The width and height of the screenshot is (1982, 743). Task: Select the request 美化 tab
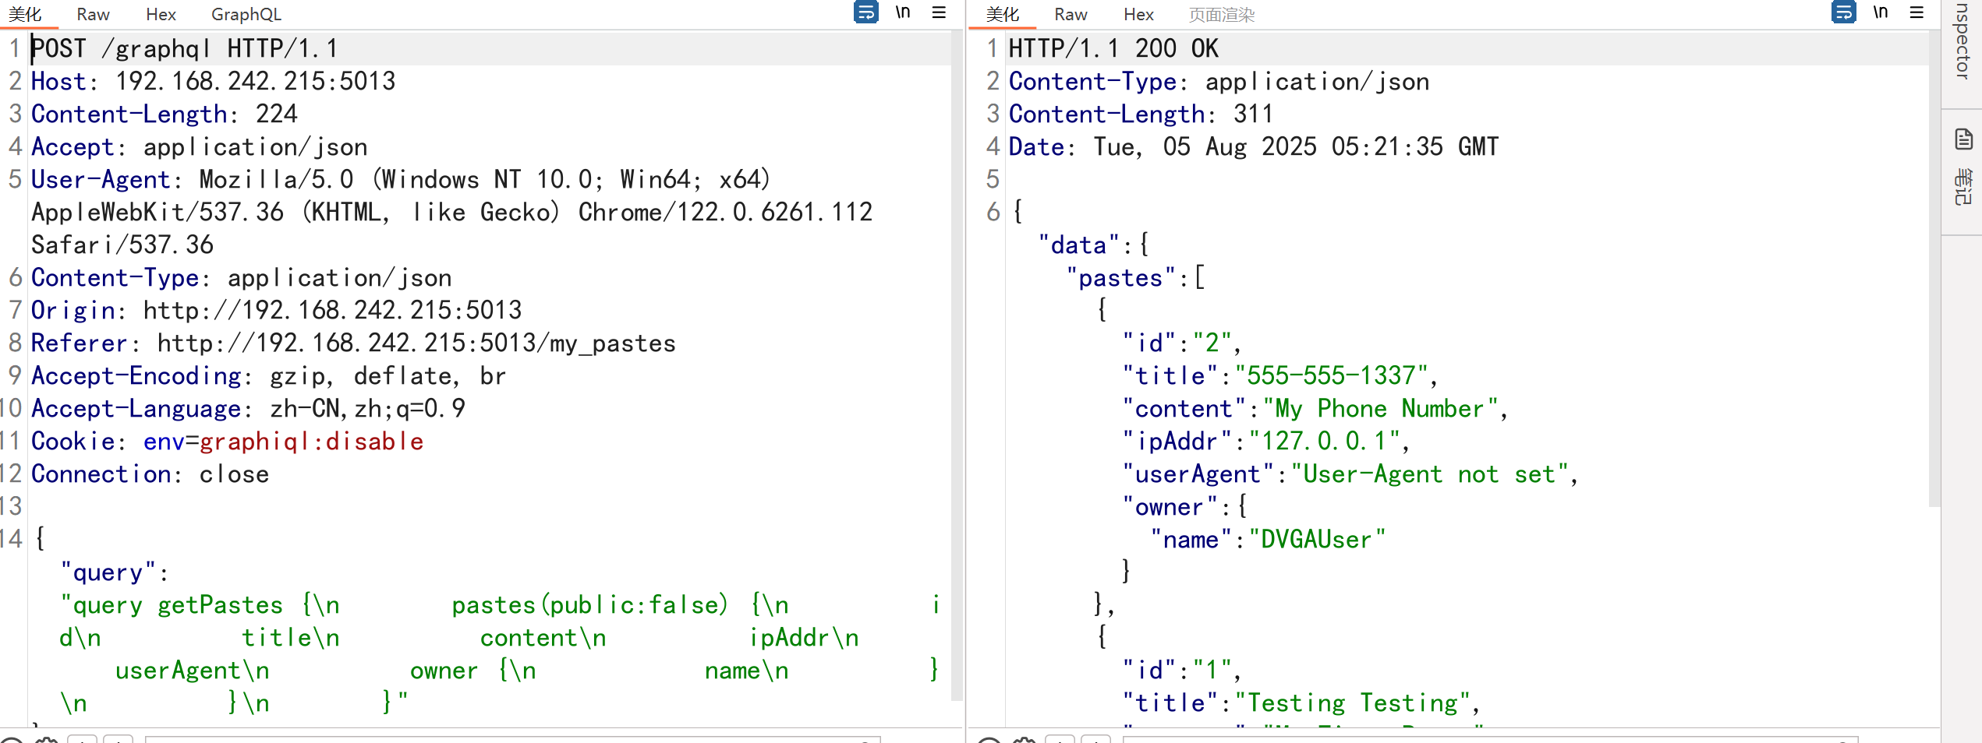(25, 14)
